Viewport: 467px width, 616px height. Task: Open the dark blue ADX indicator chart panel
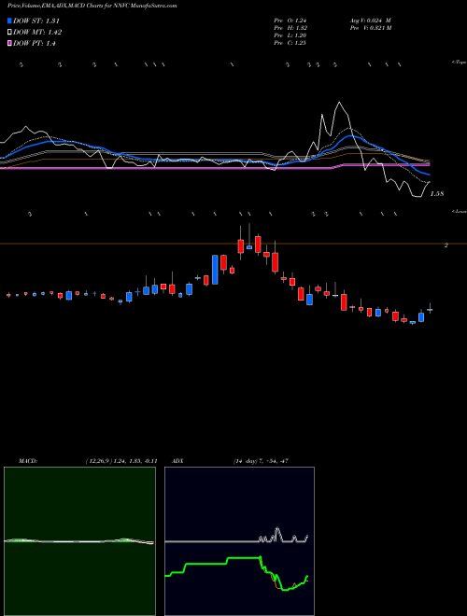(x=239, y=541)
